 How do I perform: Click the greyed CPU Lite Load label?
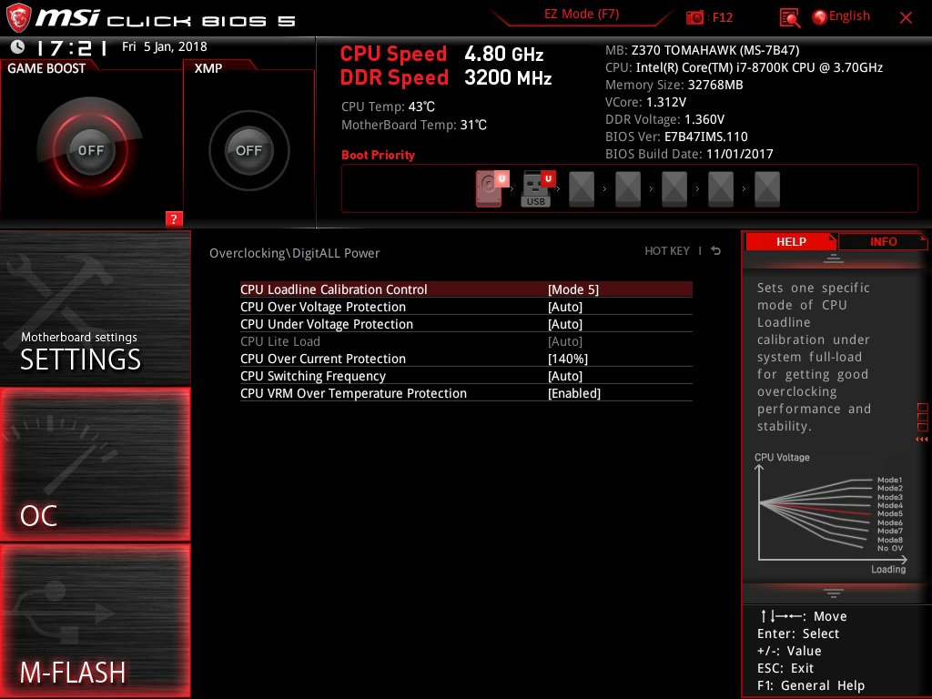(280, 341)
